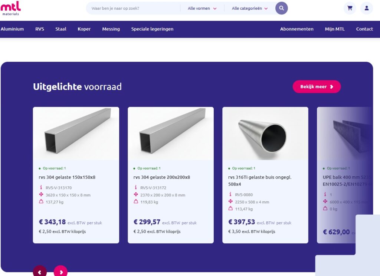Open rvs 316Ti gelaste buis product image
380x276 pixels.
click(265, 133)
